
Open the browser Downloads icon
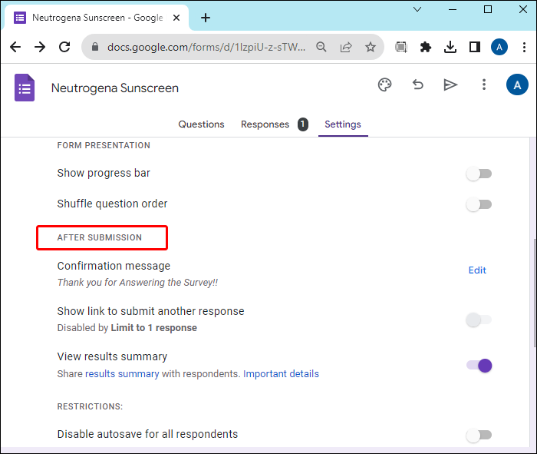click(450, 47)
